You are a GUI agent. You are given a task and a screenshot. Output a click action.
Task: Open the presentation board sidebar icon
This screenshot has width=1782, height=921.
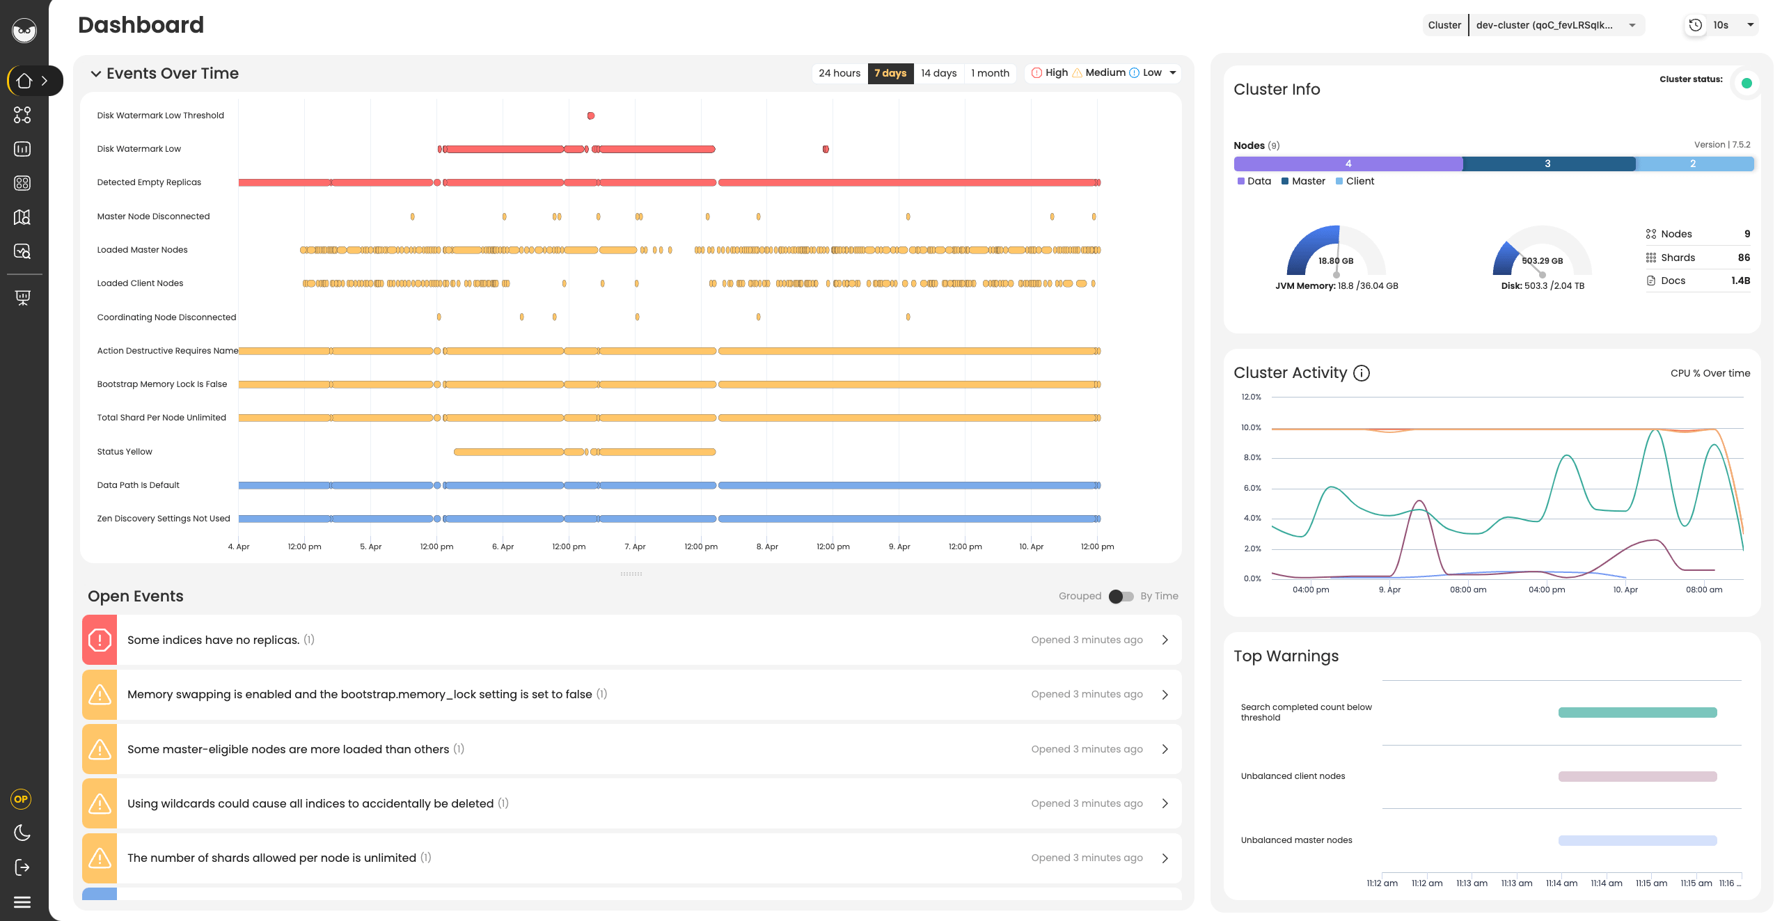(22, 298)
